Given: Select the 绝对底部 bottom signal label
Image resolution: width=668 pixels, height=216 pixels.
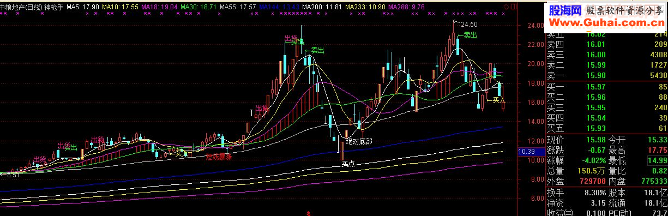Looking at the screenshot, I should click(359, 141).
